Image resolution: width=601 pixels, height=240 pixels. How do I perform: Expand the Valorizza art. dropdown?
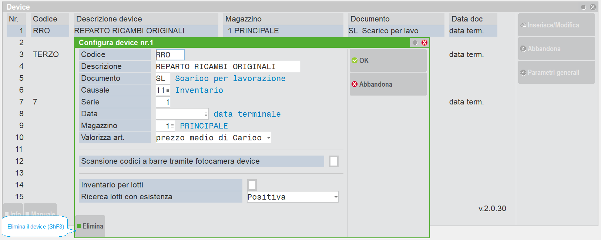268,138
